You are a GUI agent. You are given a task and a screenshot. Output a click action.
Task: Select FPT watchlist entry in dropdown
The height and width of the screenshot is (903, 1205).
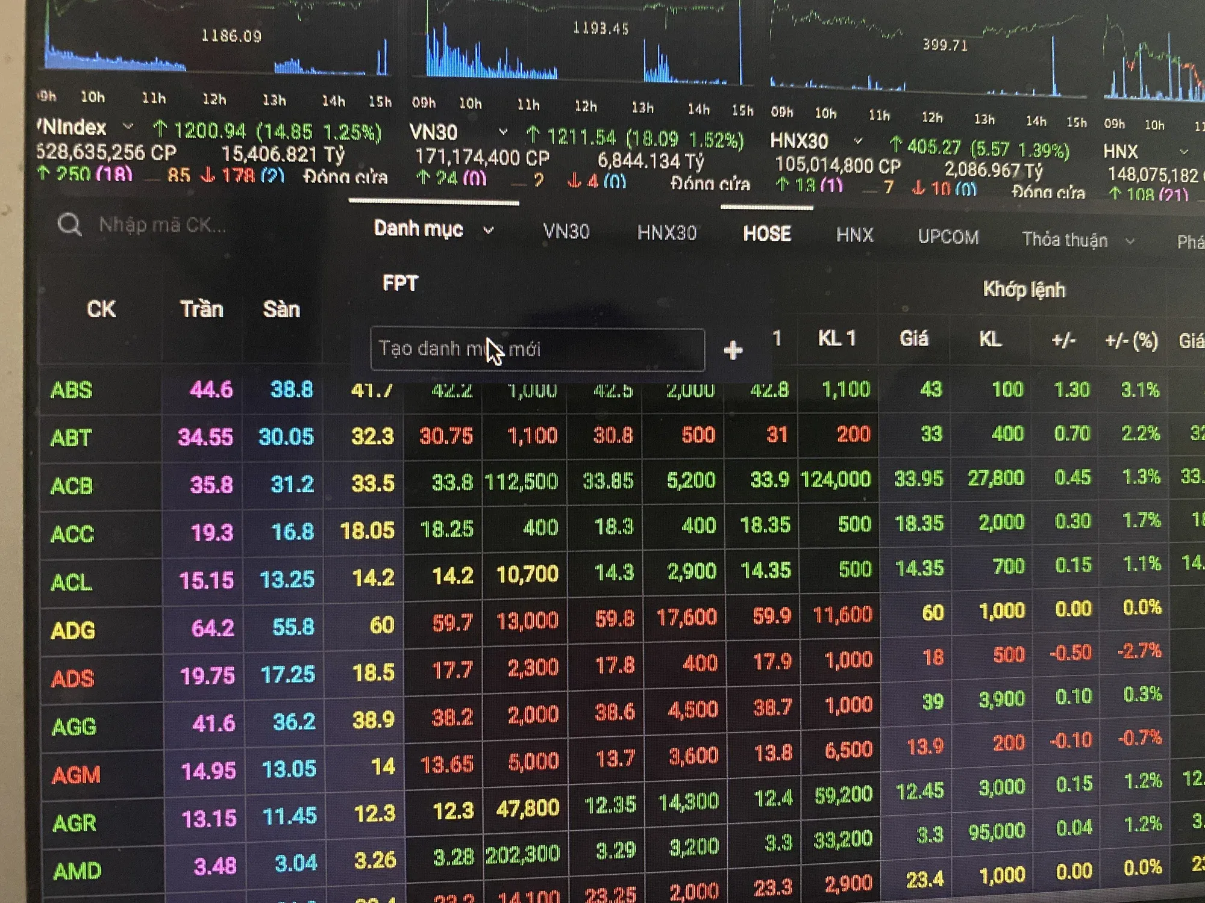400,283
